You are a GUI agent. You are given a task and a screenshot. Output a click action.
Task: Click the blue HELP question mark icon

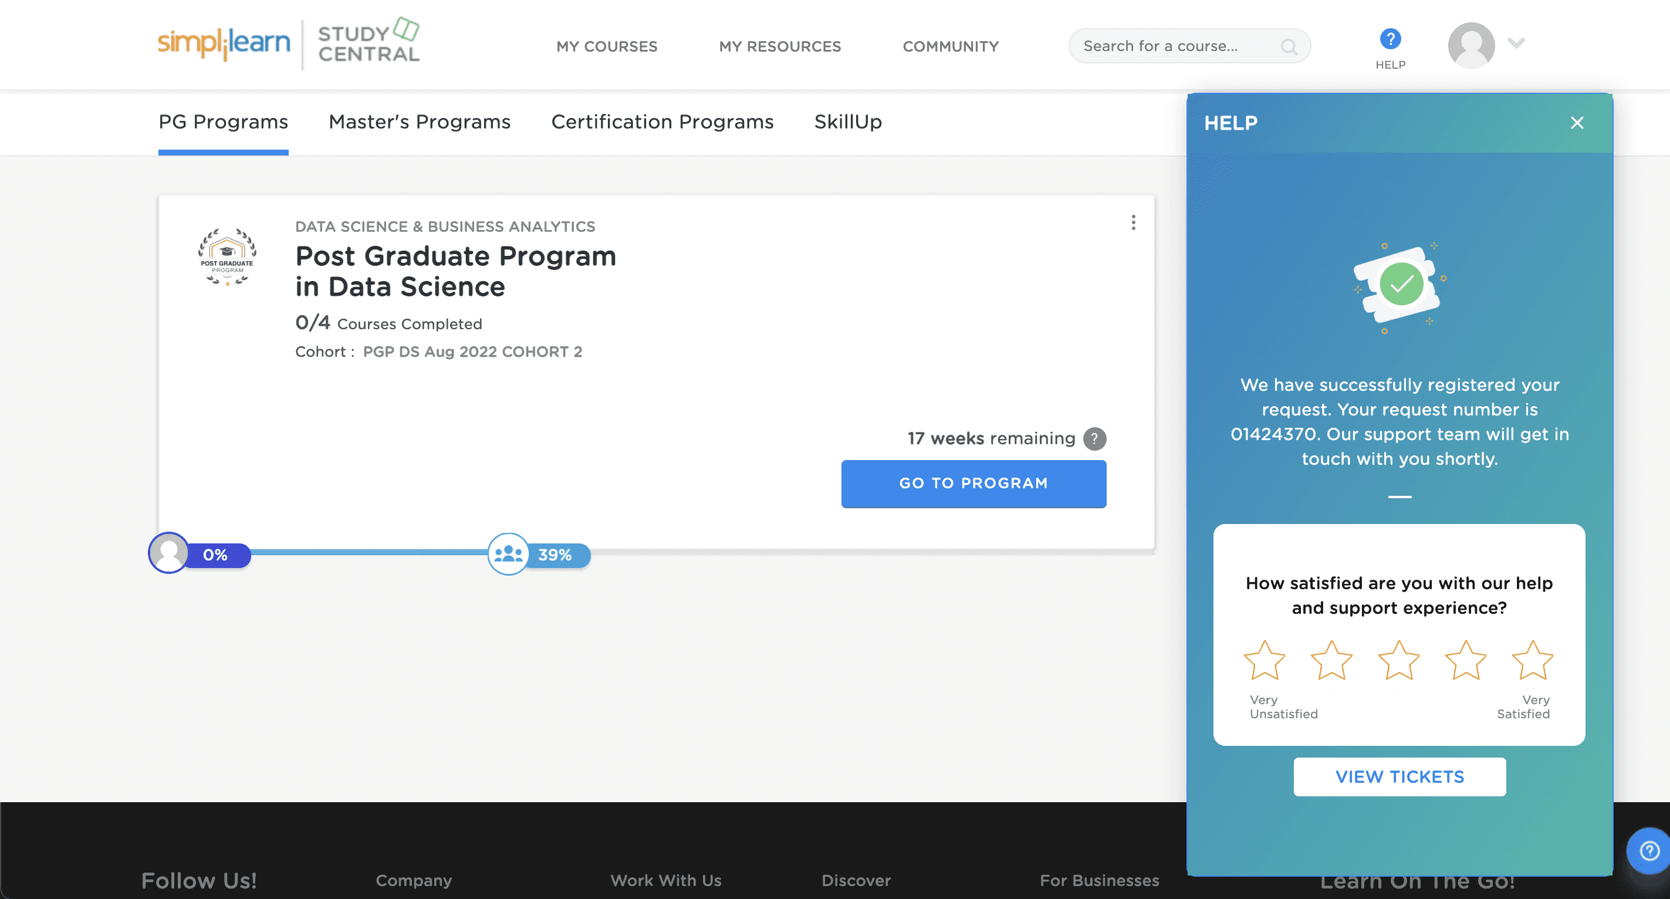(1390, 39)
